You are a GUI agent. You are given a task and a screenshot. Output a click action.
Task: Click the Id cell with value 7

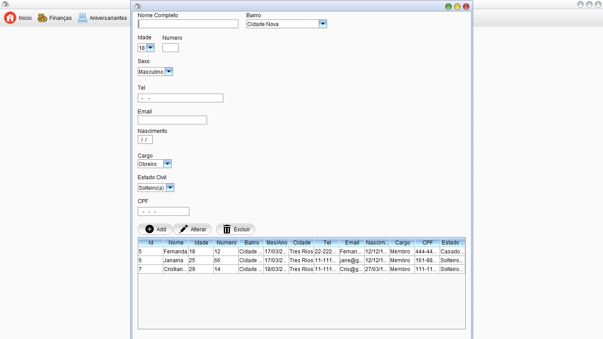(151, 269)
